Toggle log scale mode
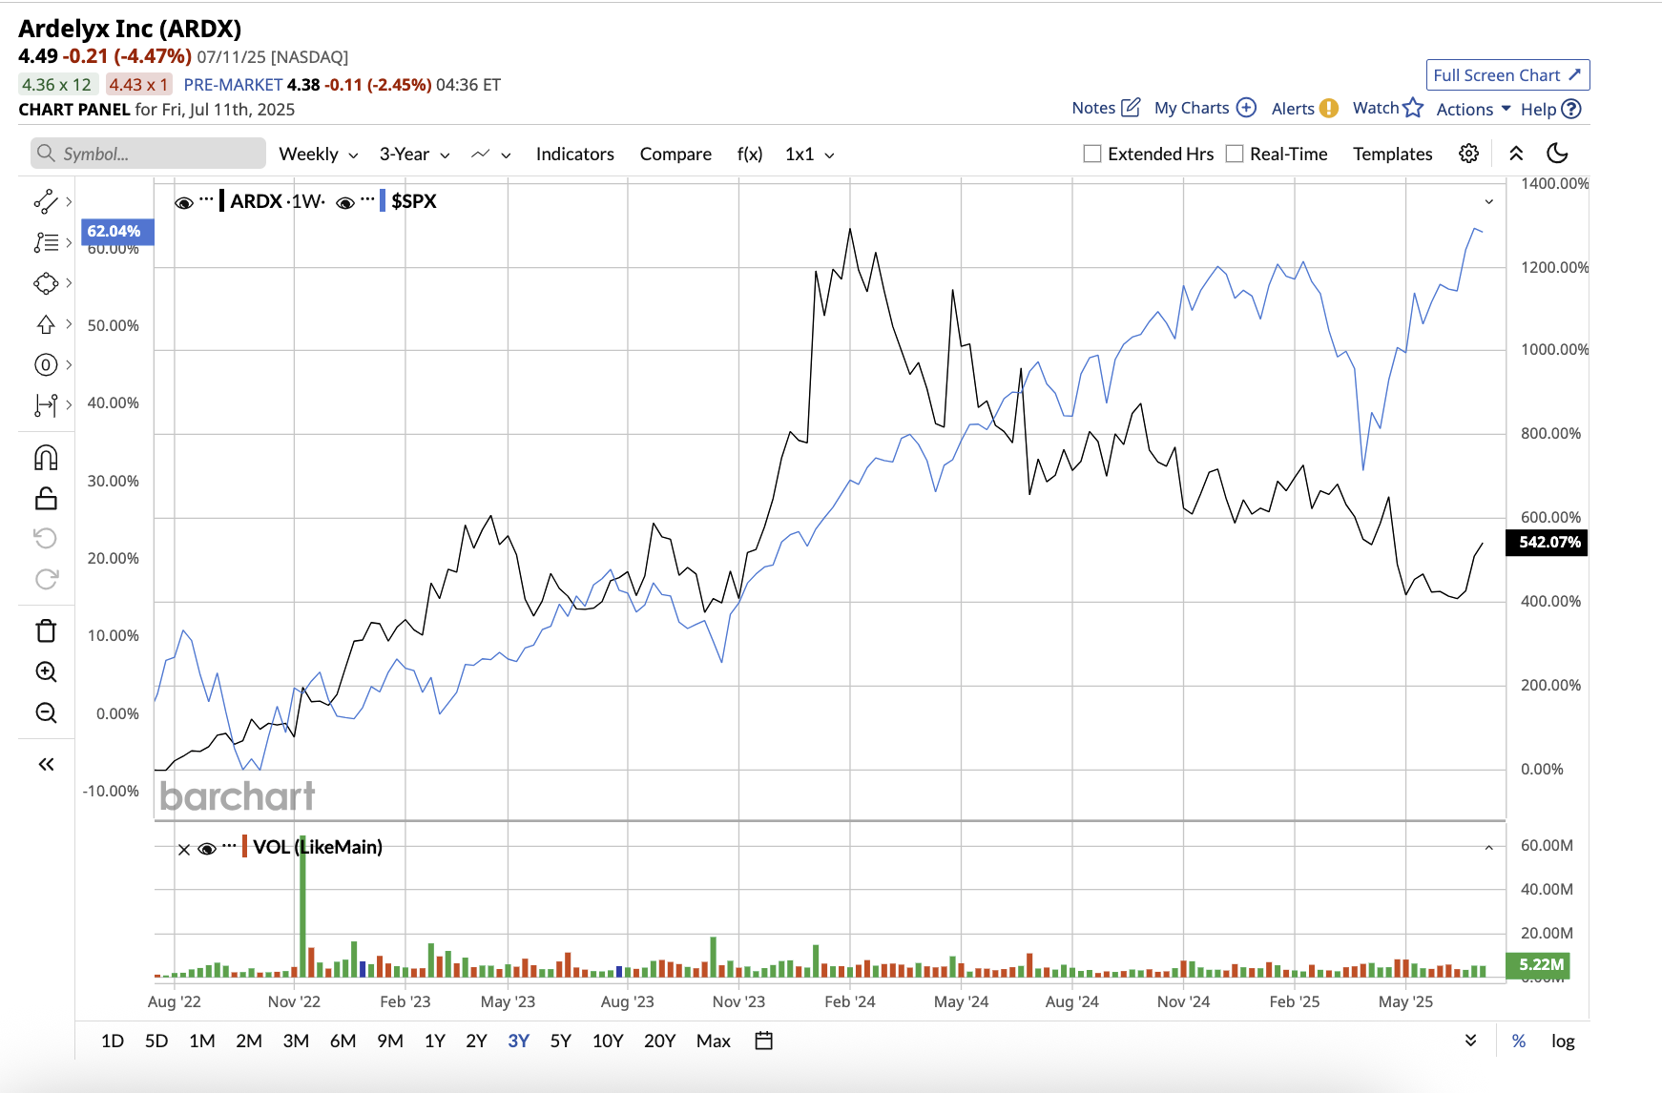The height and width of the screenshot is (1093, 1662). [1563, 1041]
